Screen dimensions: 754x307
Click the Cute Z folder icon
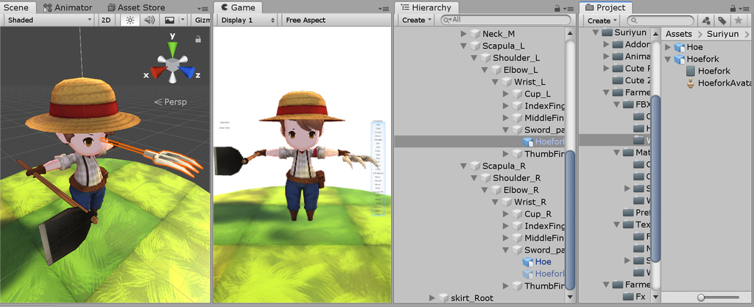pyautogui.click(x=618, y=80)
